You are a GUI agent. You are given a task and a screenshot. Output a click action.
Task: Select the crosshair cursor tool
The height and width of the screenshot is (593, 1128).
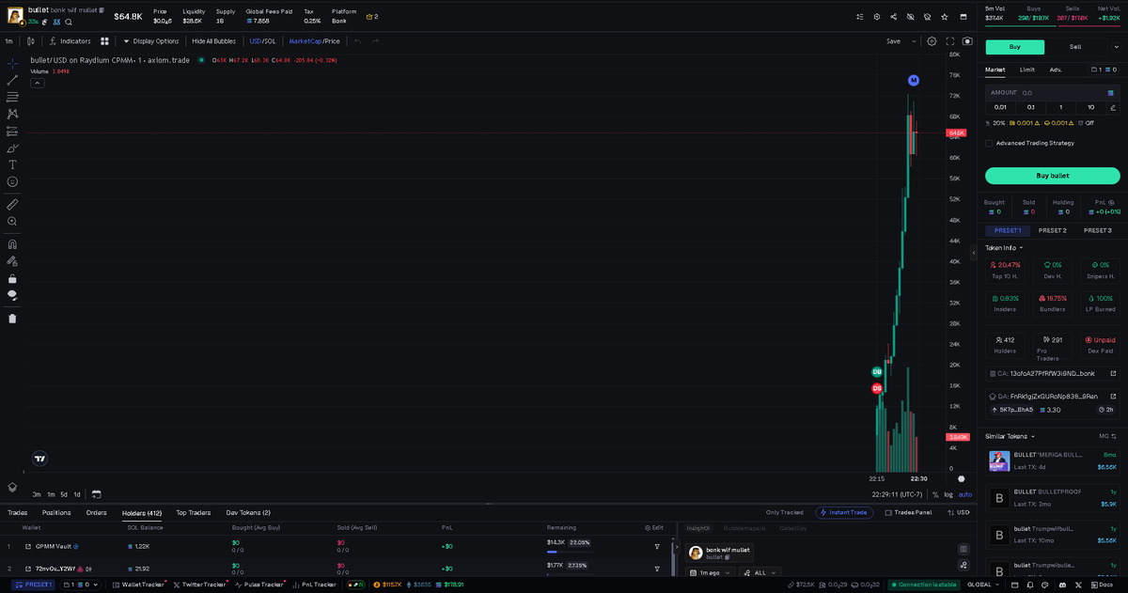[x=12, y=62]
